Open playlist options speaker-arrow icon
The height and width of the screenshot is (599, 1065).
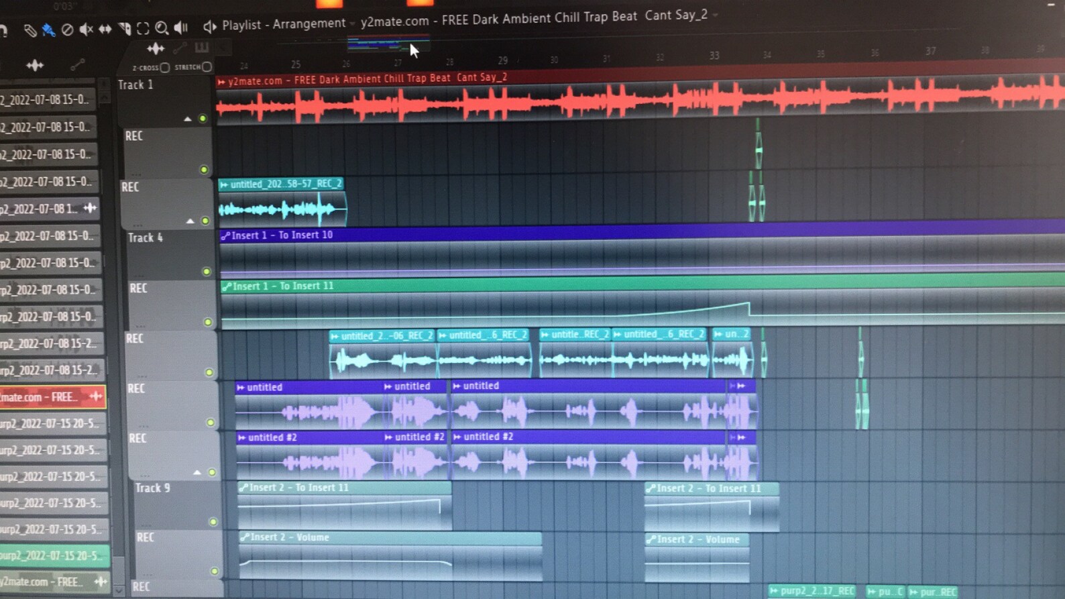[209, 26]
